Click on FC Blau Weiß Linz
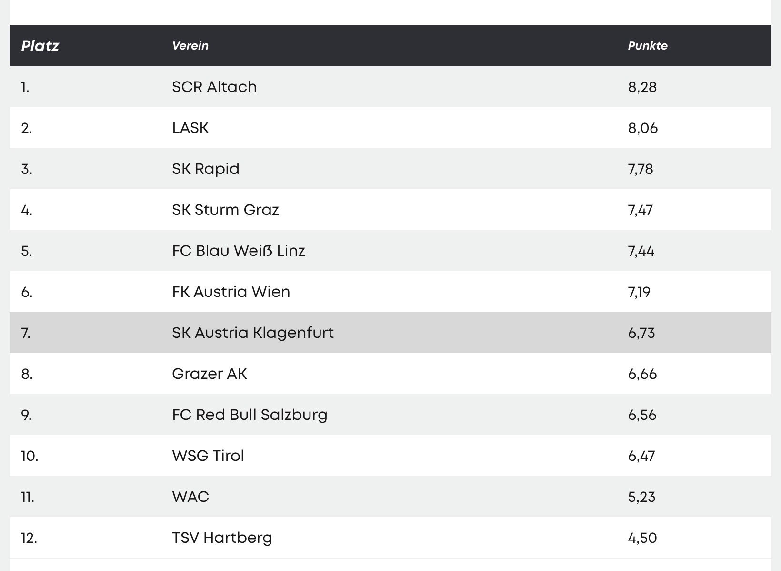The height and width of the screenshot is (571, 781). click(239, 251)
